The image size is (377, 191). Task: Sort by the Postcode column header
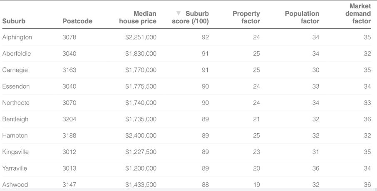pyautogui.click(x=77, y=21)
